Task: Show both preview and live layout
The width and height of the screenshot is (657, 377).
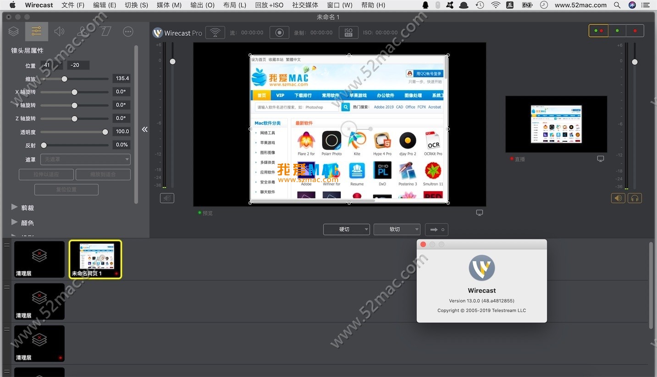Action: click(x=598, y=31)
